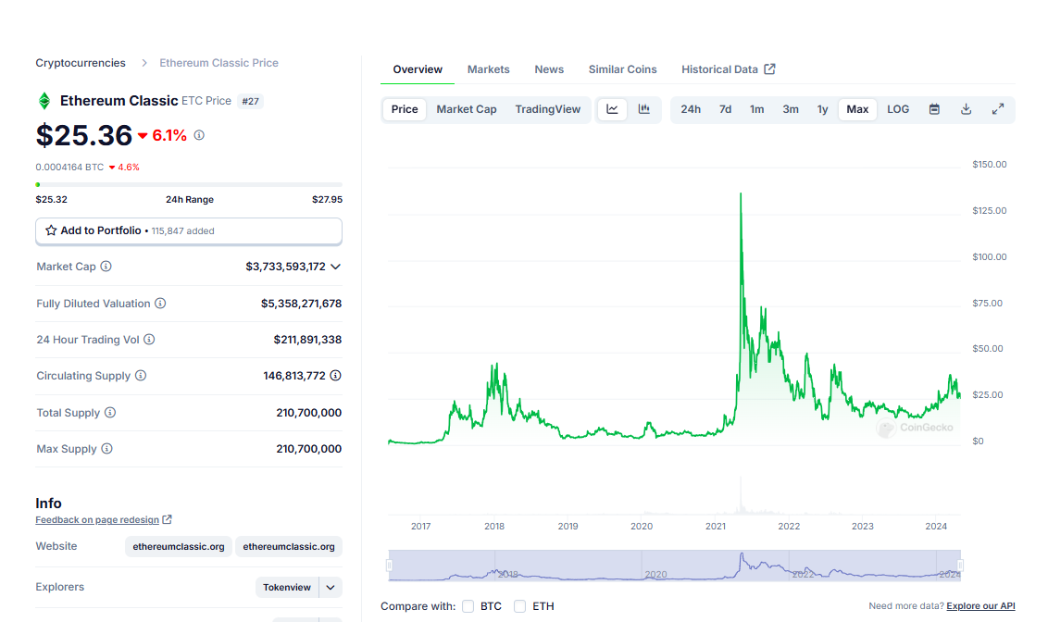This screenshot has height=622, width=1048.
Task: Click breadcrumb chevron after Cryptocurrencies
Action: click(x=143, y=63)
